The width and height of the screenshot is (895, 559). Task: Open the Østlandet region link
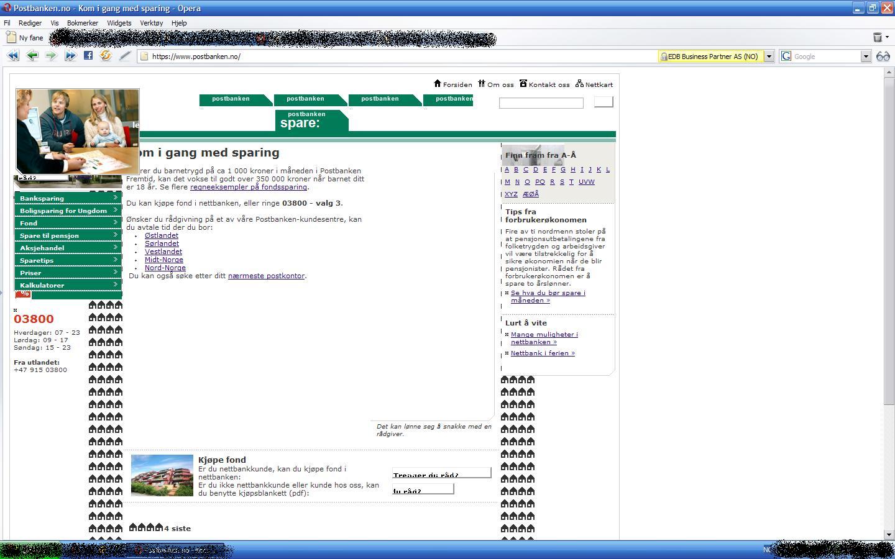[x=162, y=235]
